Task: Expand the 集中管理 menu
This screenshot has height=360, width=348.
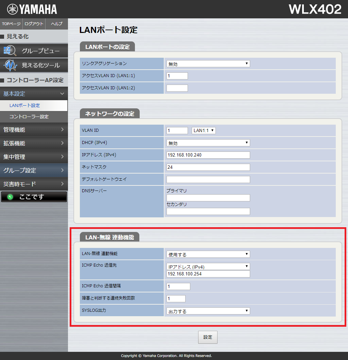Action: pyautogui.click(x=34, y=157)
